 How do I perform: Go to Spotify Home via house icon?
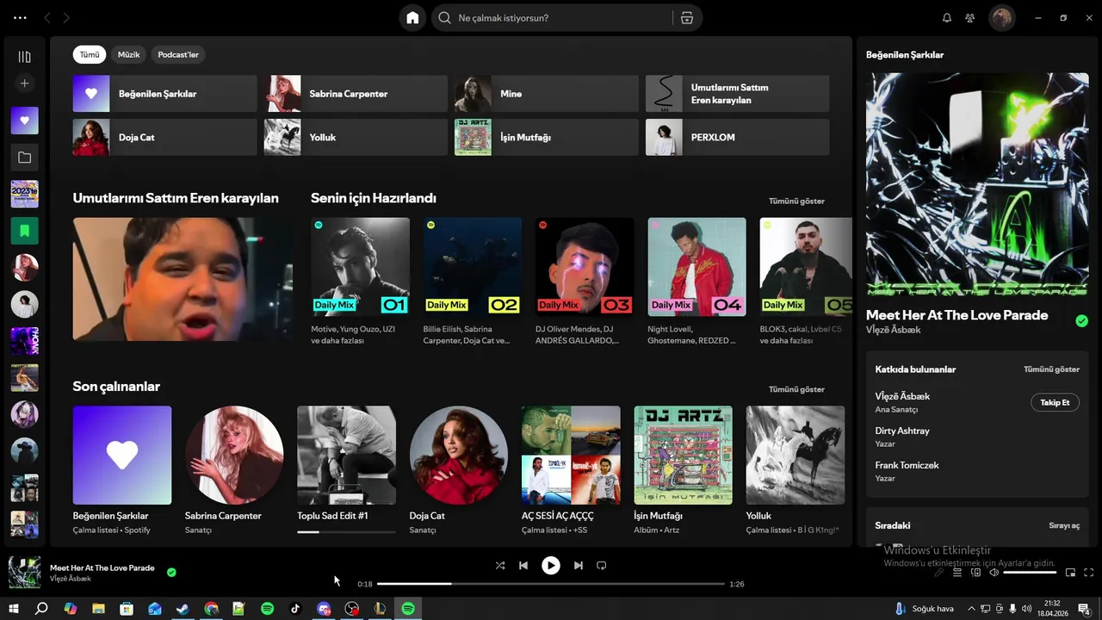[412, 18]
